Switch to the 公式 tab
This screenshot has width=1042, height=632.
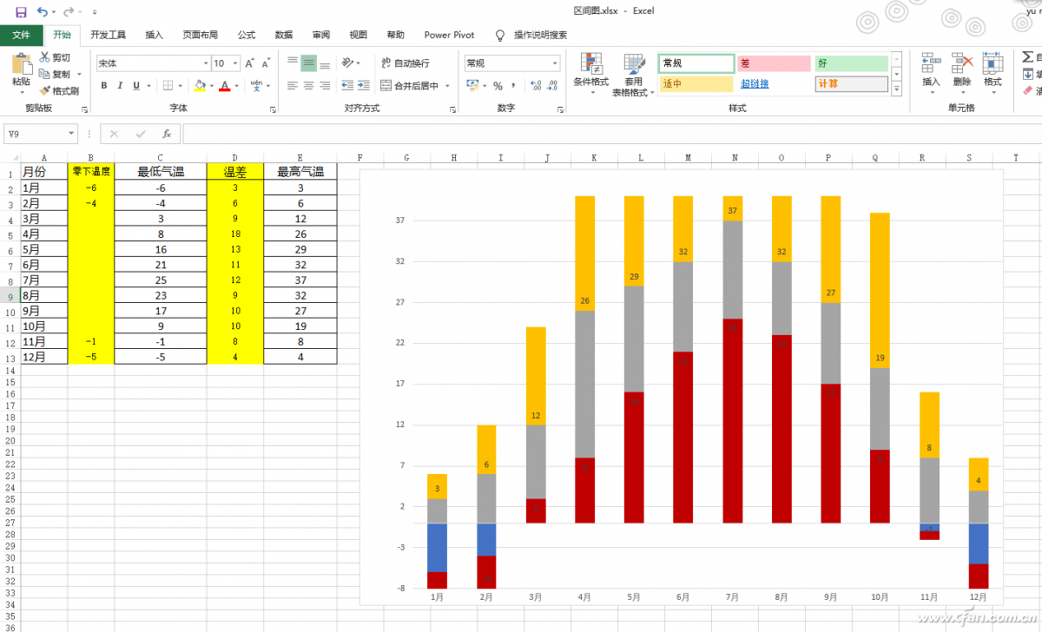247,35
